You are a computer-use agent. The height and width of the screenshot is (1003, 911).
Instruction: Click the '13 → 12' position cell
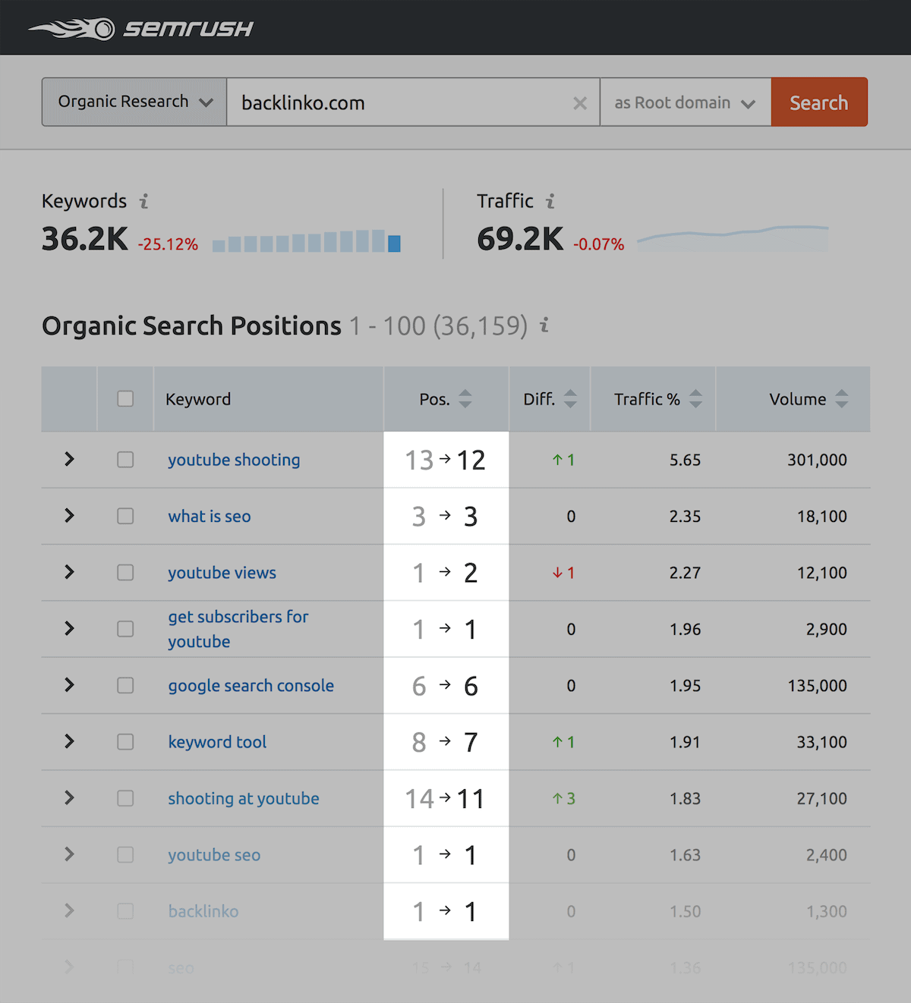(x=446, y=461)
